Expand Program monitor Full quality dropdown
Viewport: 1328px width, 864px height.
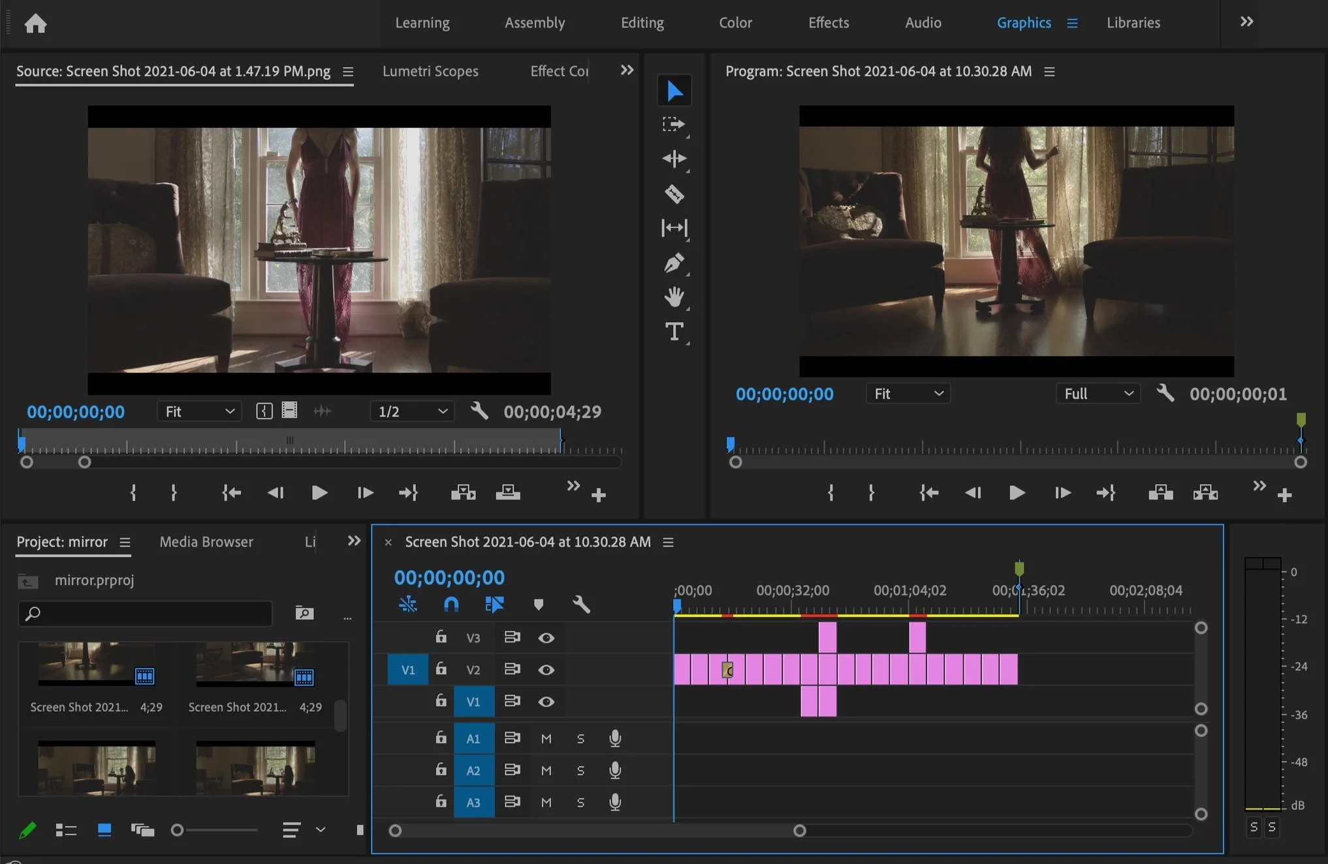(x=1098, y=394)
